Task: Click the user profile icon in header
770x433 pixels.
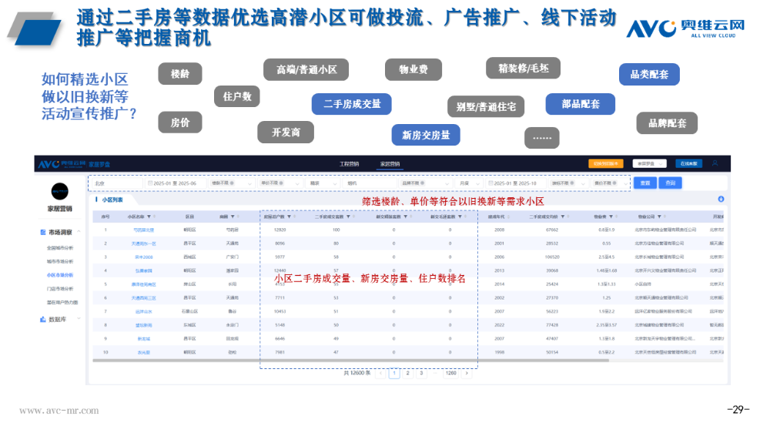Action: pyautogui.click(x=715, y=163)
